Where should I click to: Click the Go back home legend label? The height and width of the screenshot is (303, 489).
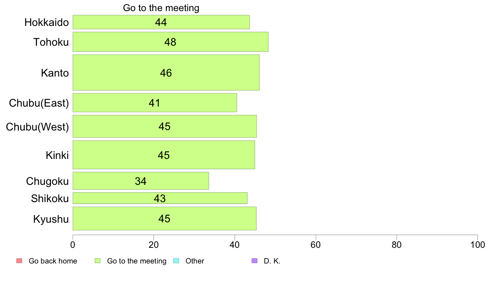(53, 261)
